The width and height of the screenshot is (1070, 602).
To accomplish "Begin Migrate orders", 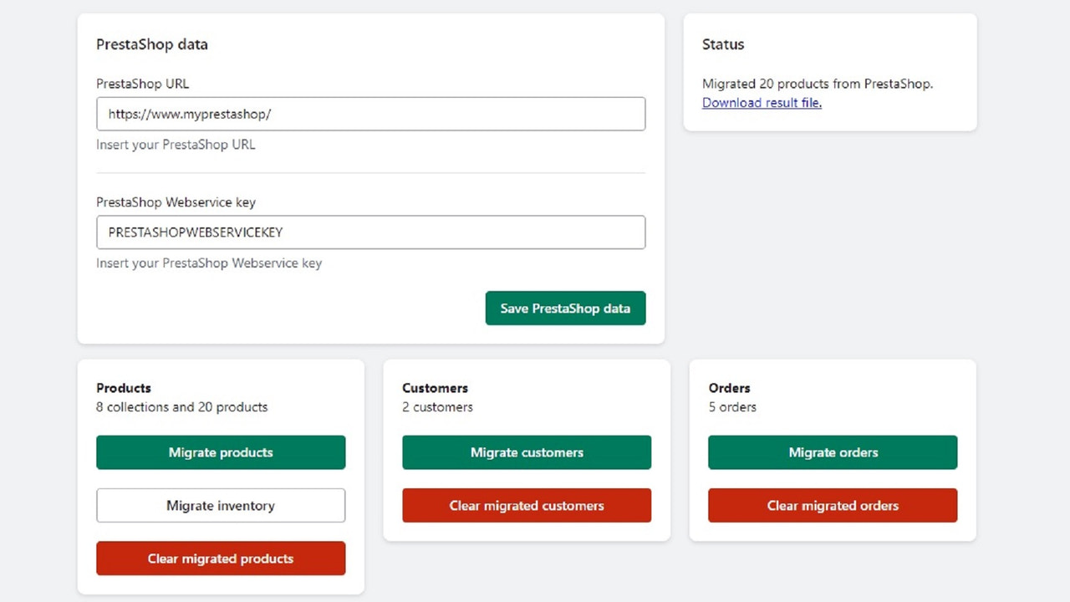I will (x=833, y=452).
